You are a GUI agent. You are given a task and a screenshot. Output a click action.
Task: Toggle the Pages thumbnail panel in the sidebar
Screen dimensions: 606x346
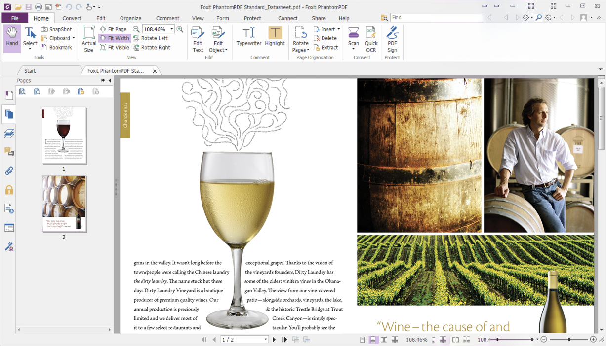click(x=9, y=114)
